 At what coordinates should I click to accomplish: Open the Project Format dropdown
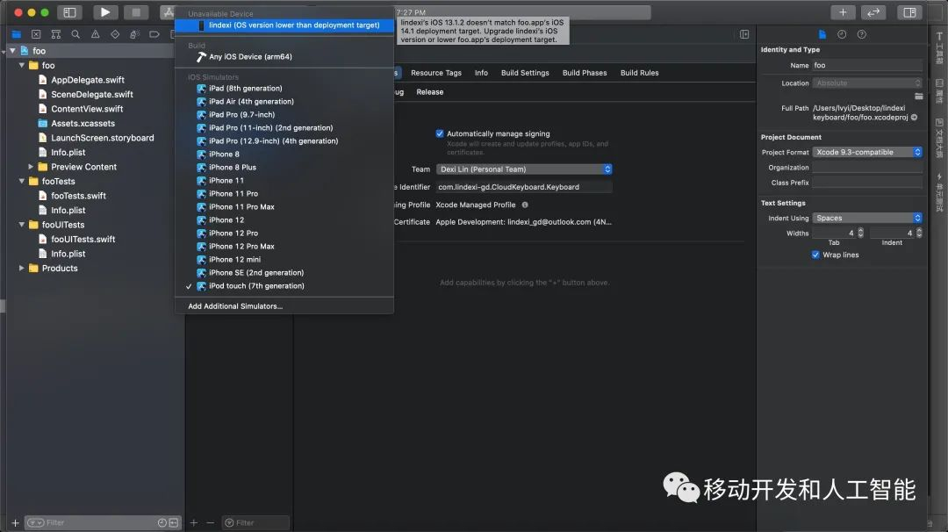(x=867, y=153)
